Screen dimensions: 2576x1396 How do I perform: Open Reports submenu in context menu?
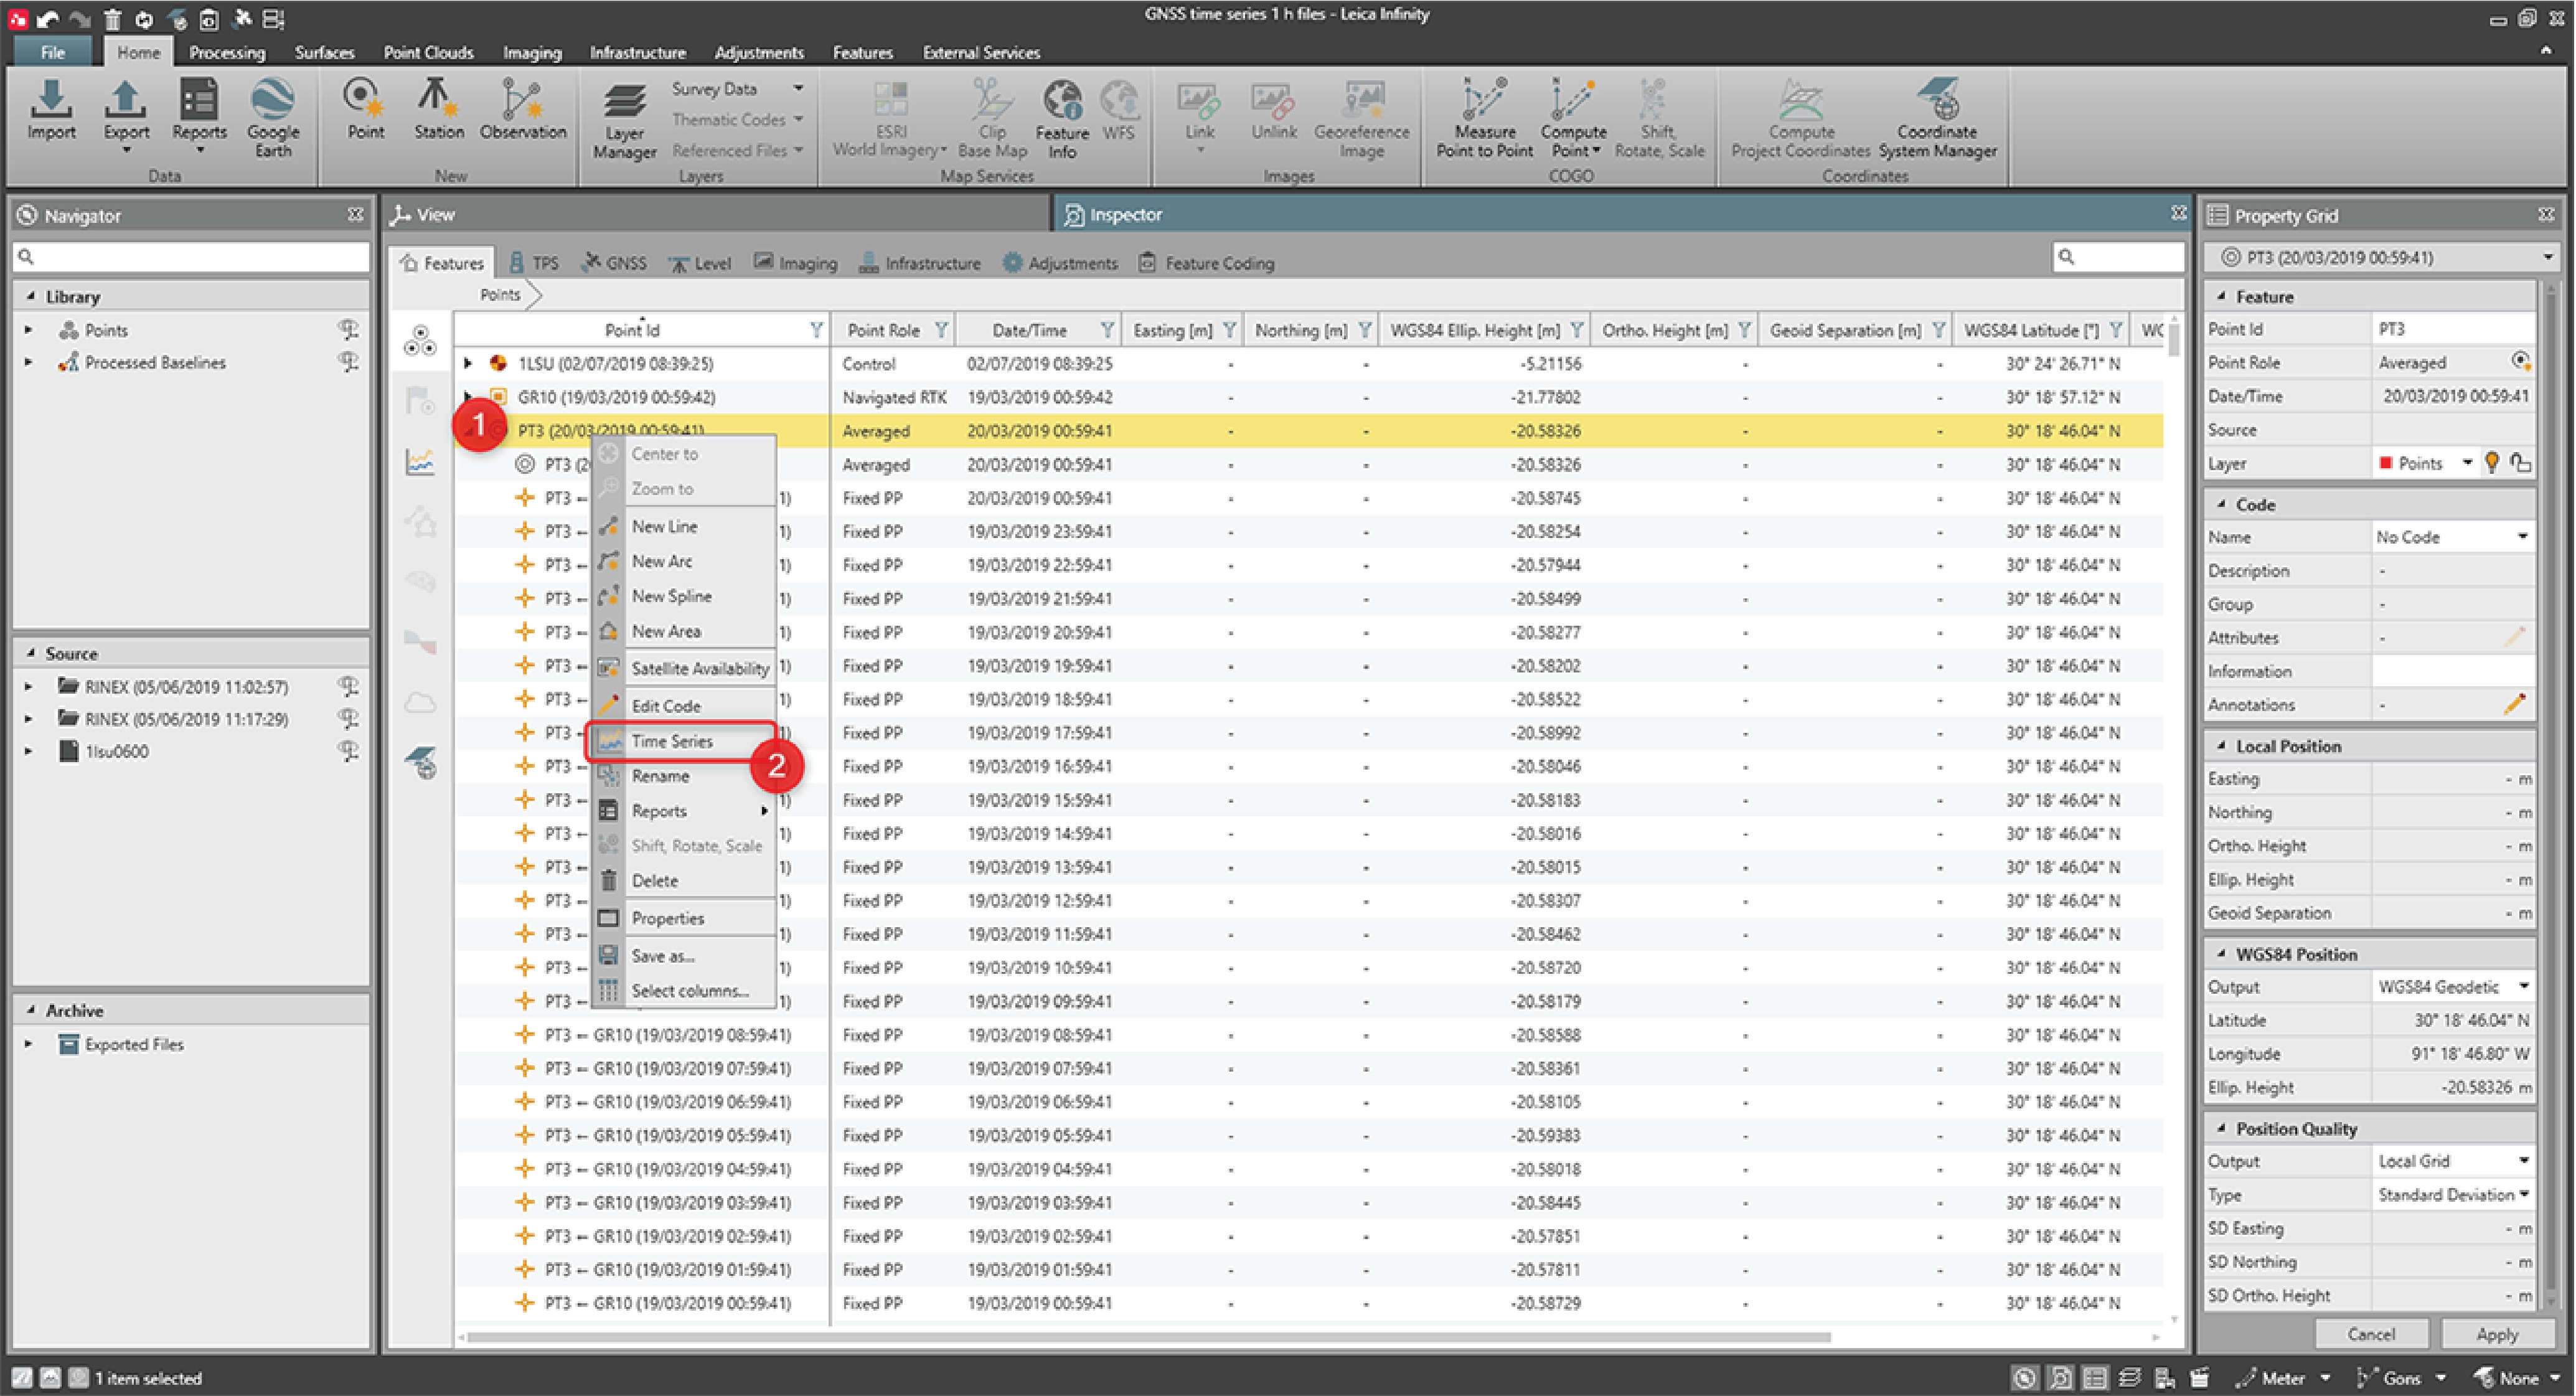pos(684,811)
